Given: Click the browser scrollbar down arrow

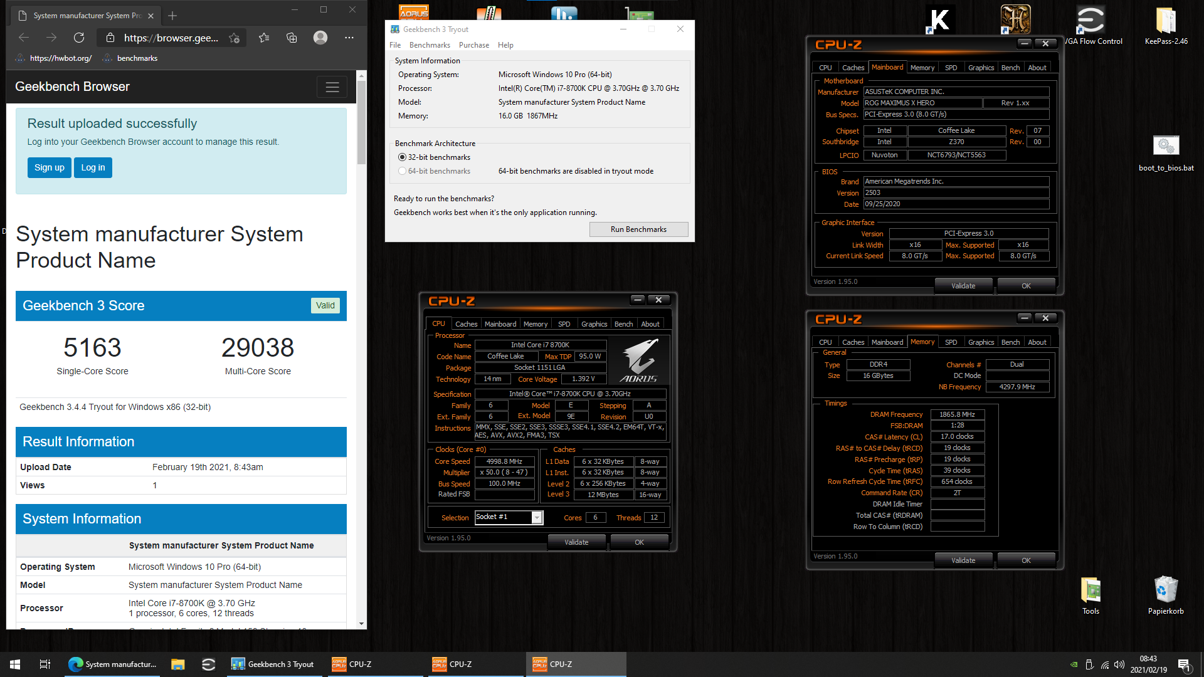Looking at the screenshot, I should pos(361,624).
